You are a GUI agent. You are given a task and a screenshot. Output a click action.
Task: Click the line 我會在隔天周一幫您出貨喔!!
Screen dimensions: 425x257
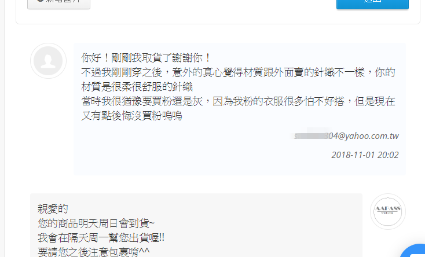[x=101, y=238]
